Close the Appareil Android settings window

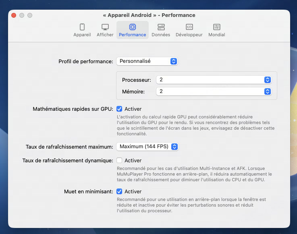14,15
